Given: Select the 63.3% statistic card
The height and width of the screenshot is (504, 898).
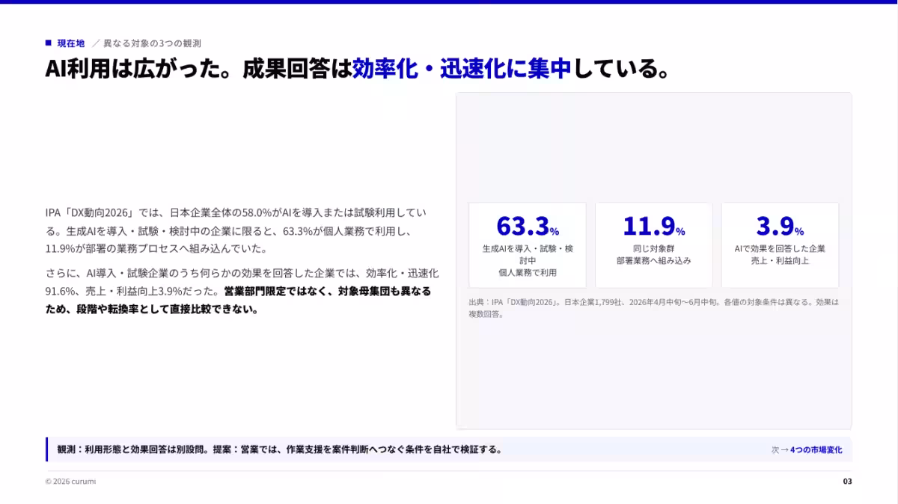Looking at the screenshot, I should click(x=528, y=245).
